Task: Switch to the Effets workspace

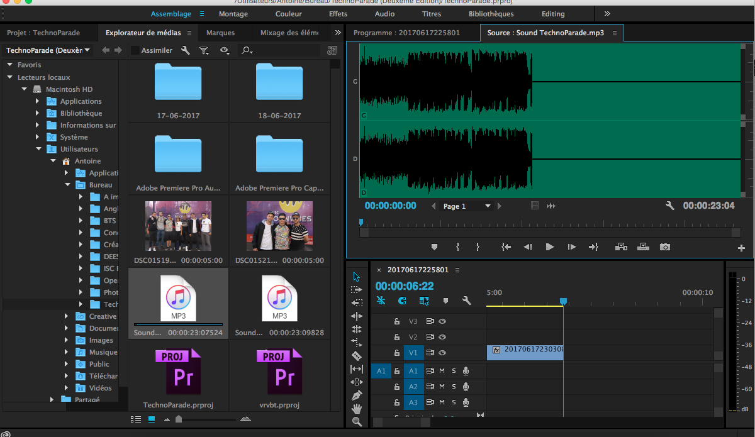Action: point(338,14)
